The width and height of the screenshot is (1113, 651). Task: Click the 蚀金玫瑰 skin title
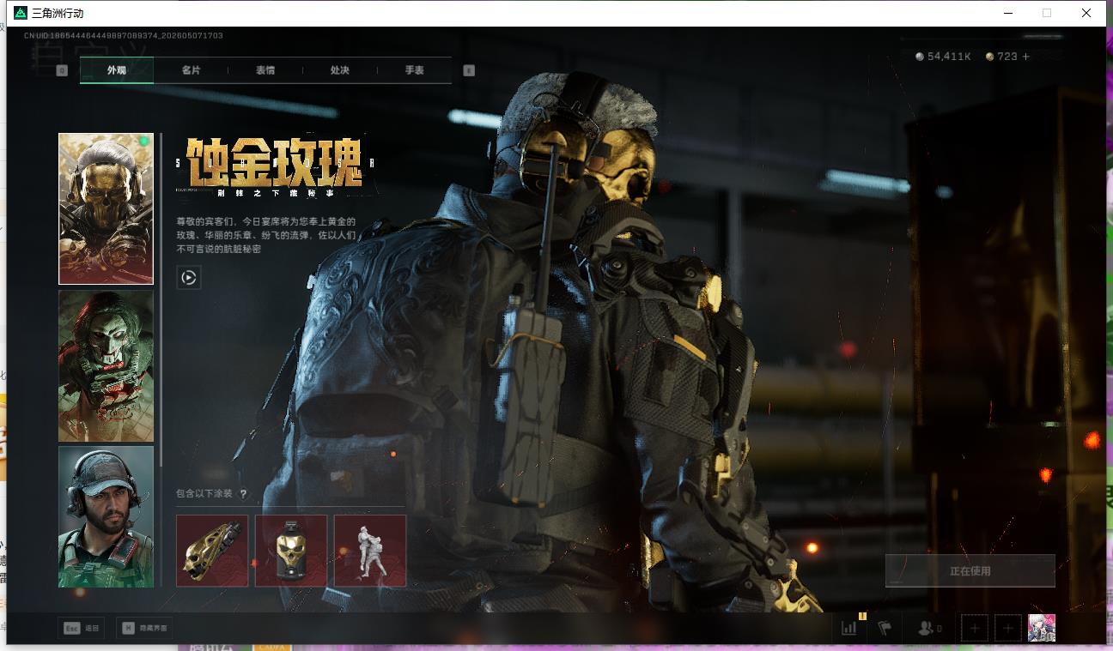tap(275, 161)
